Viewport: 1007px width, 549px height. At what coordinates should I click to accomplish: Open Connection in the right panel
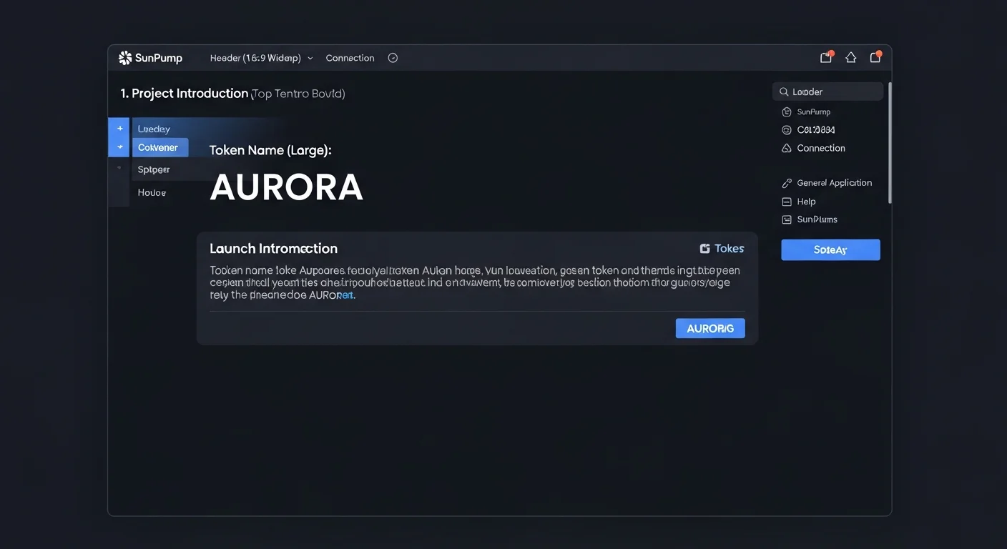[x=821, y=148]
